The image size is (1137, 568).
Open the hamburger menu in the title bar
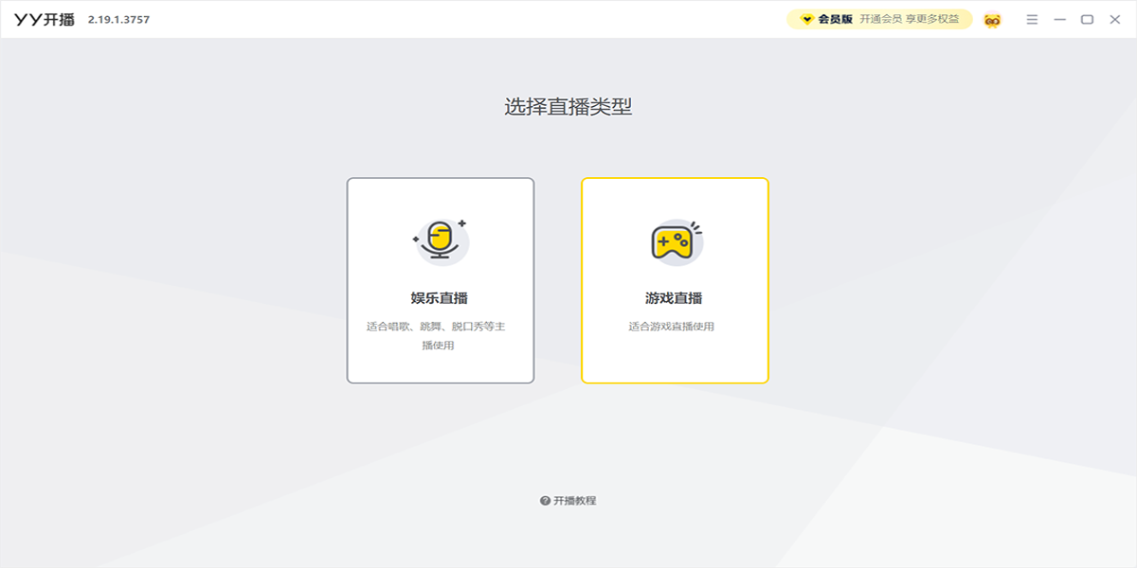click(1032, 18)
